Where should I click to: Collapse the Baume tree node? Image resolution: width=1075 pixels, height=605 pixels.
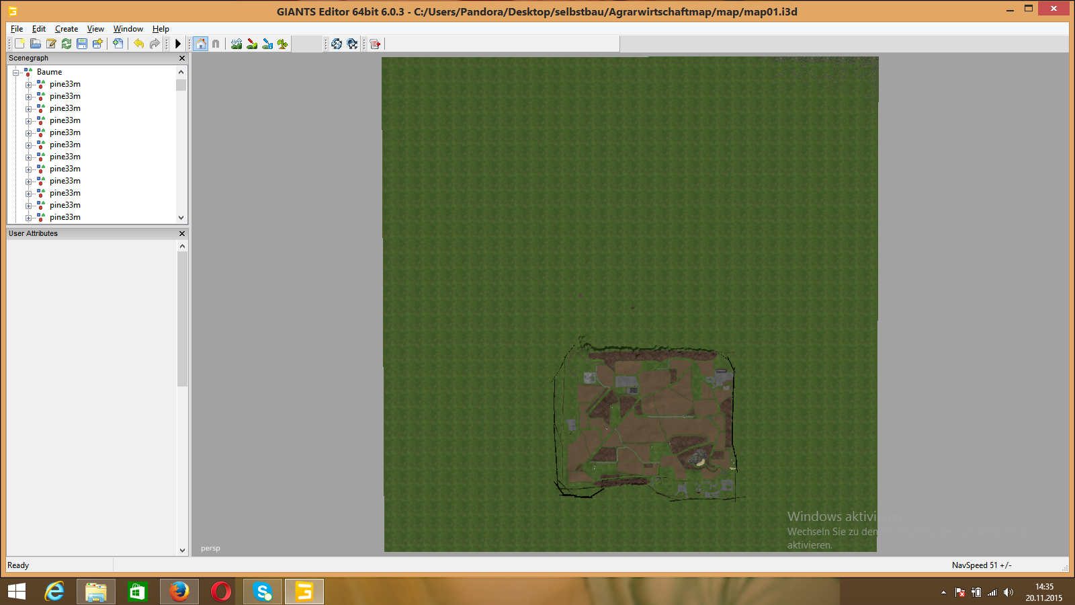click(x=16, y=72)
